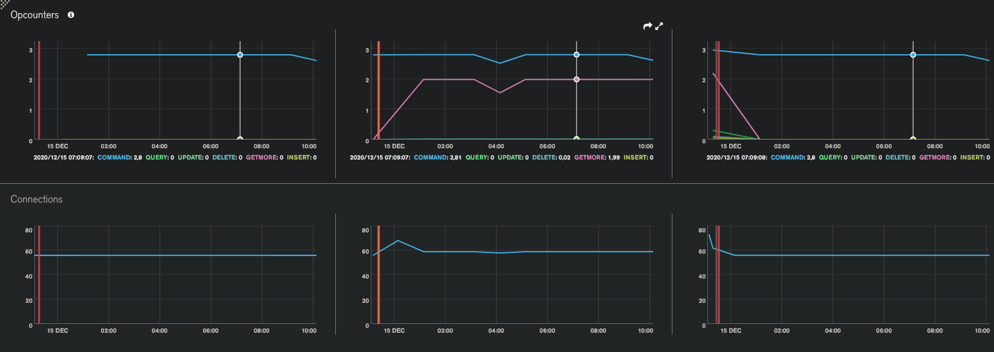Click the Opcounters info icon
The height and width of the screenshot is (352, 994).
pyautogui.click(x=71, y=15)
